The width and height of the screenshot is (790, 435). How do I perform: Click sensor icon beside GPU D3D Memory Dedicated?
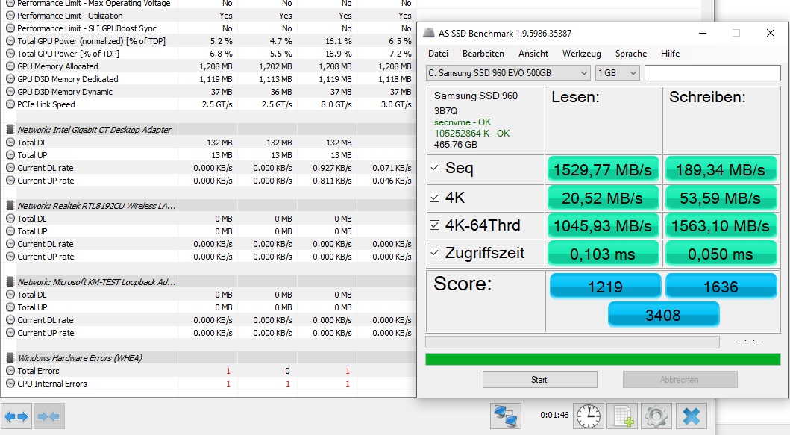[10, 78]
